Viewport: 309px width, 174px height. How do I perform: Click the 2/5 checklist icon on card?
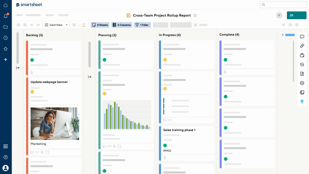point(35,152)
